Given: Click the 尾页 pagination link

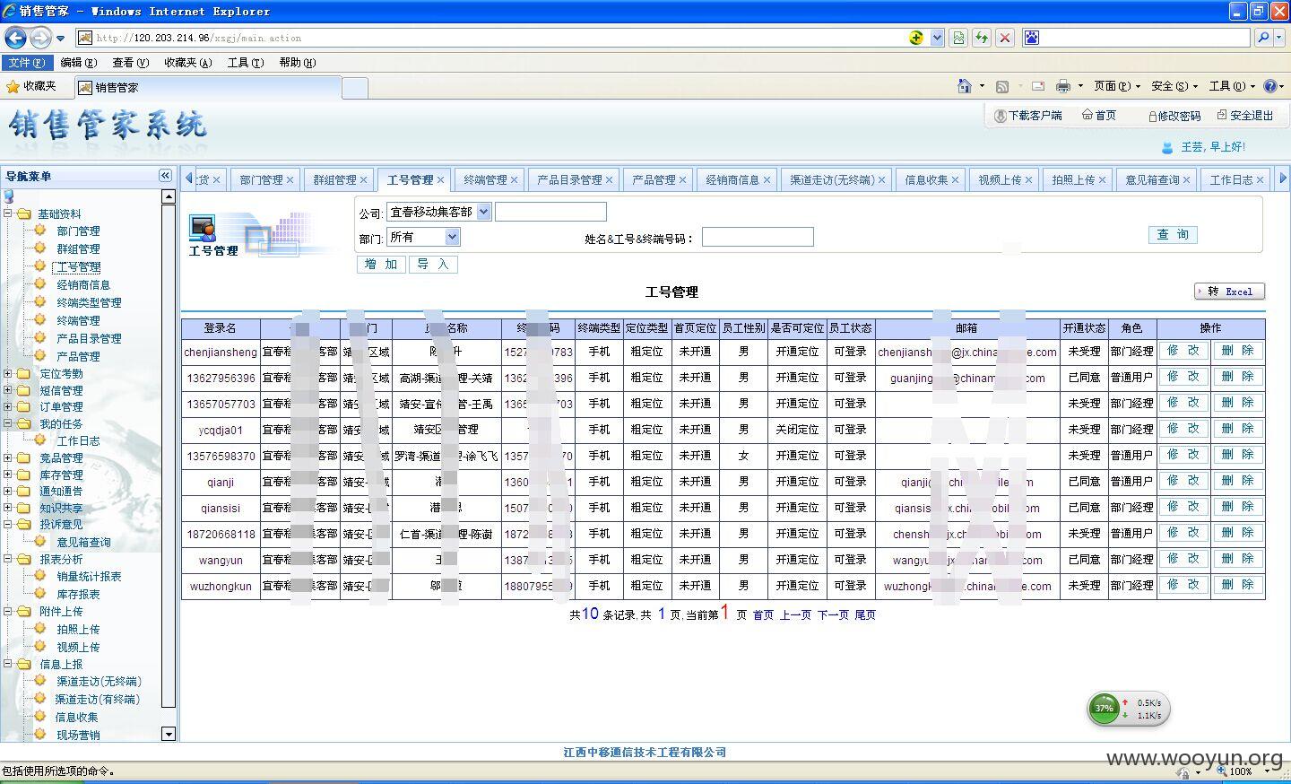Looking at the screenshot, I should point(865,615).
